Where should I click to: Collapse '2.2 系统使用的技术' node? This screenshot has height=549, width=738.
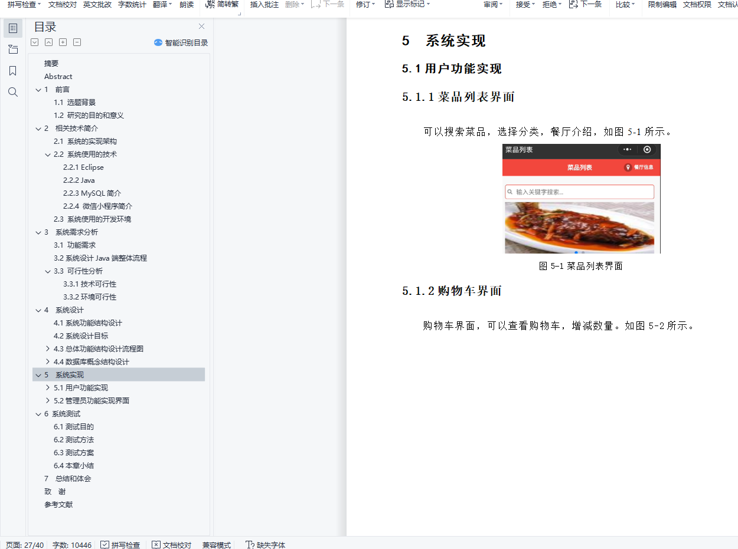pyautogui.click(x=48, y=154)
